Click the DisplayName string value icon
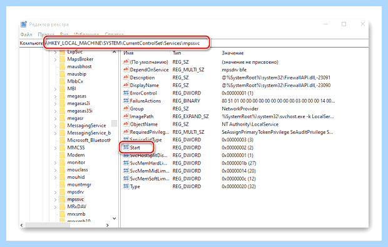 coord(126,85)
